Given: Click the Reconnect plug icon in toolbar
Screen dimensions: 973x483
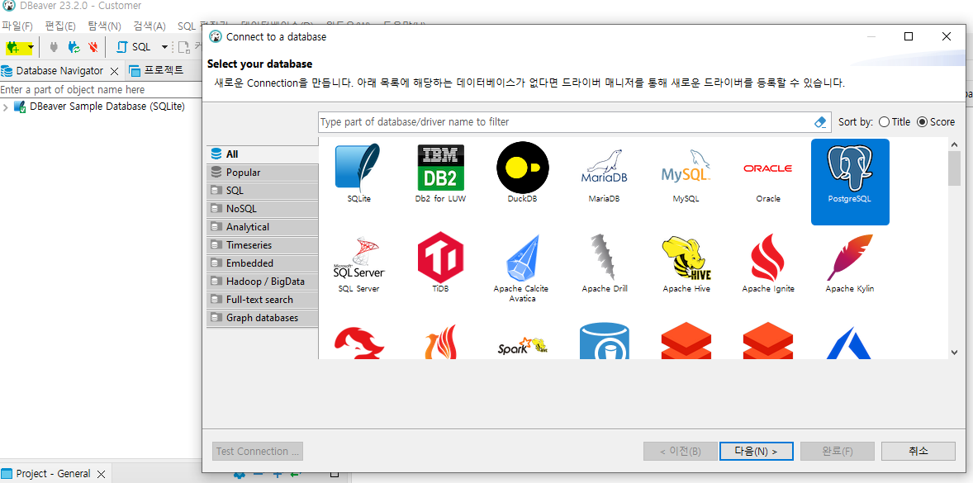Looking at the screenshot, I should [x=74, y=47].
